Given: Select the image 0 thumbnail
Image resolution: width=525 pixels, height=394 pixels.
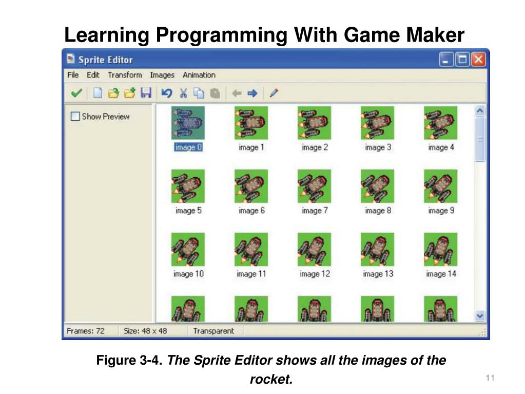Looking at the screenshot, I should coord(188,123).
